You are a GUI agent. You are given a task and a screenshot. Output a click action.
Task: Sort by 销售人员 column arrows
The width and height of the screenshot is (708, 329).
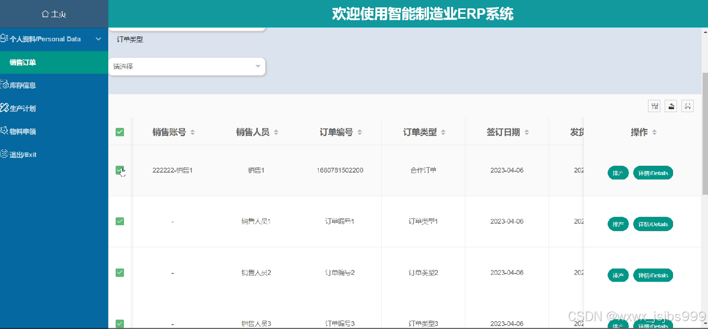276,132
